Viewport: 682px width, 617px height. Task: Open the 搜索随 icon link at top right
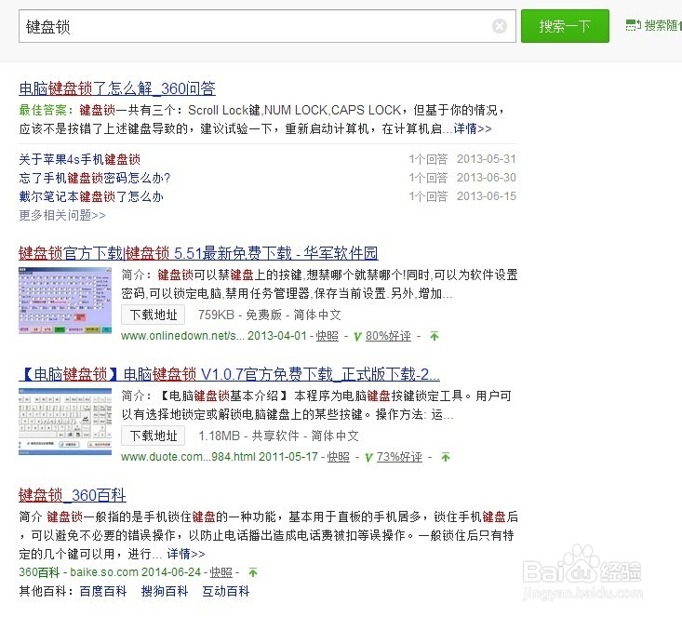653,25
